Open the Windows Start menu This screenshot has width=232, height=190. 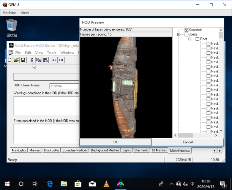tap(7, 184)
